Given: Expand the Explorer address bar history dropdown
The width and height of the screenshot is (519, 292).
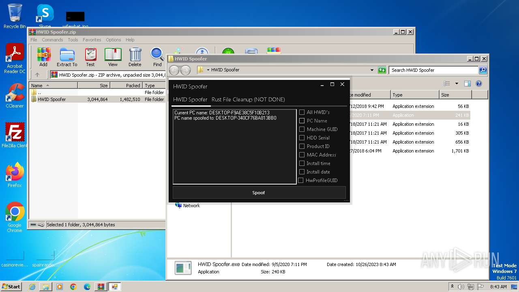Looking at the screenshot, I should [372, 70].
